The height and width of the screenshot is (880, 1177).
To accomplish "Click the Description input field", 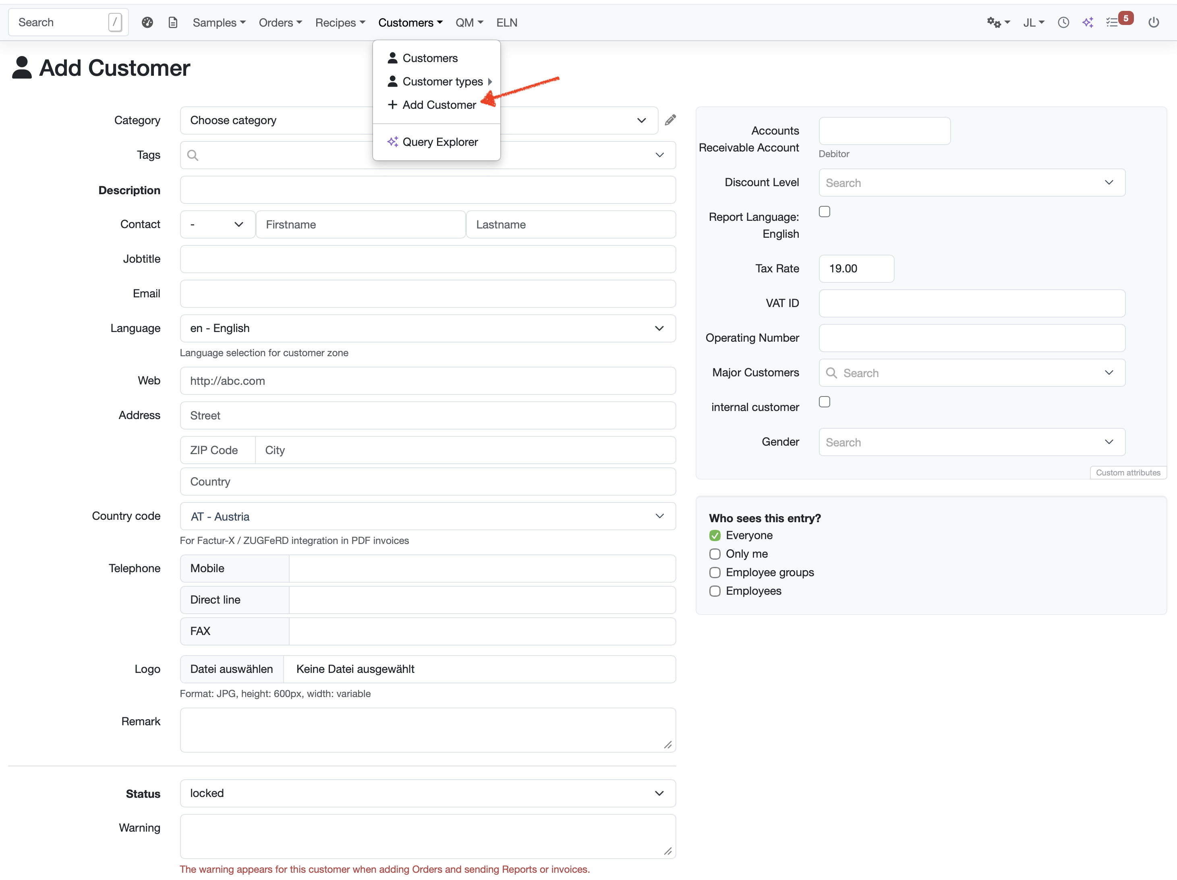I will point(428,189).
